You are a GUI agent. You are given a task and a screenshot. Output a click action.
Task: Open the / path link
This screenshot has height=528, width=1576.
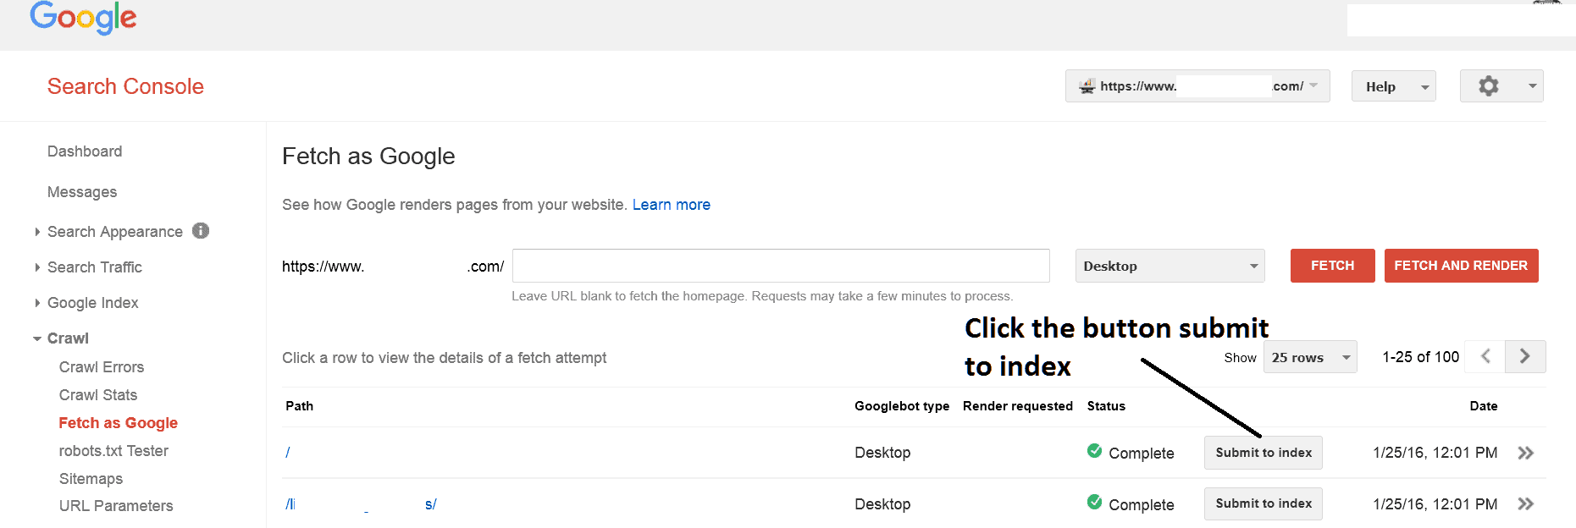point(288,453)
